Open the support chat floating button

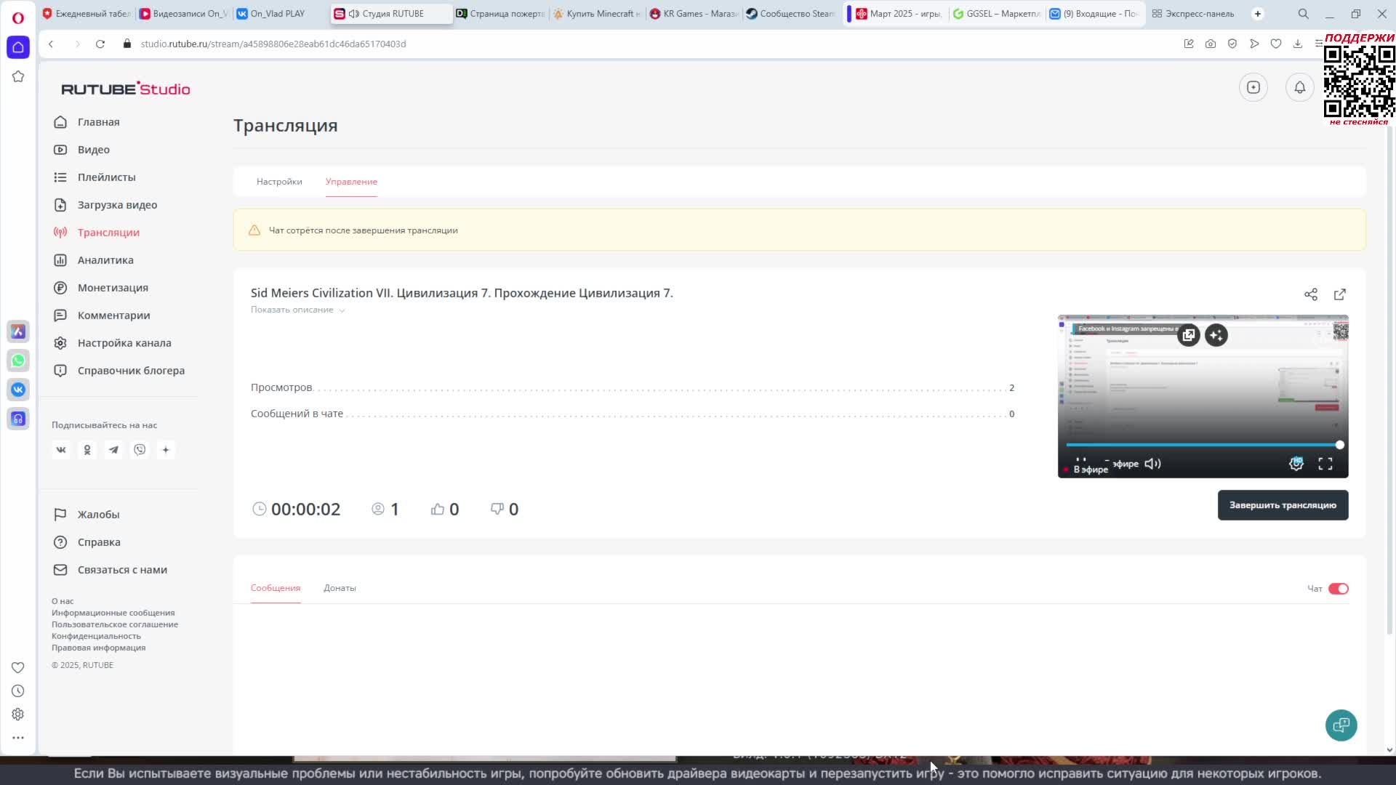(1341, 725)
